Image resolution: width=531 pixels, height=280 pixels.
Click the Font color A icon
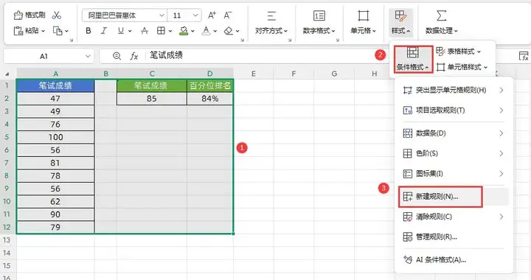tap(206, 31)
